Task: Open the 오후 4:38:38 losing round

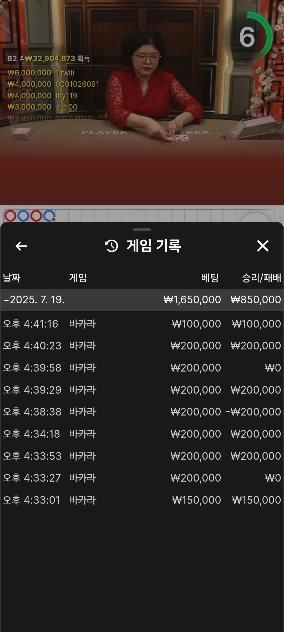Action: (142, 412)
